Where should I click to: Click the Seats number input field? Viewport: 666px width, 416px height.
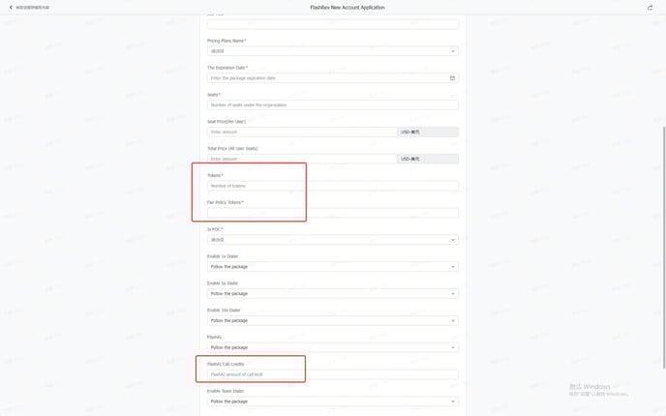[x=333, y=104]
